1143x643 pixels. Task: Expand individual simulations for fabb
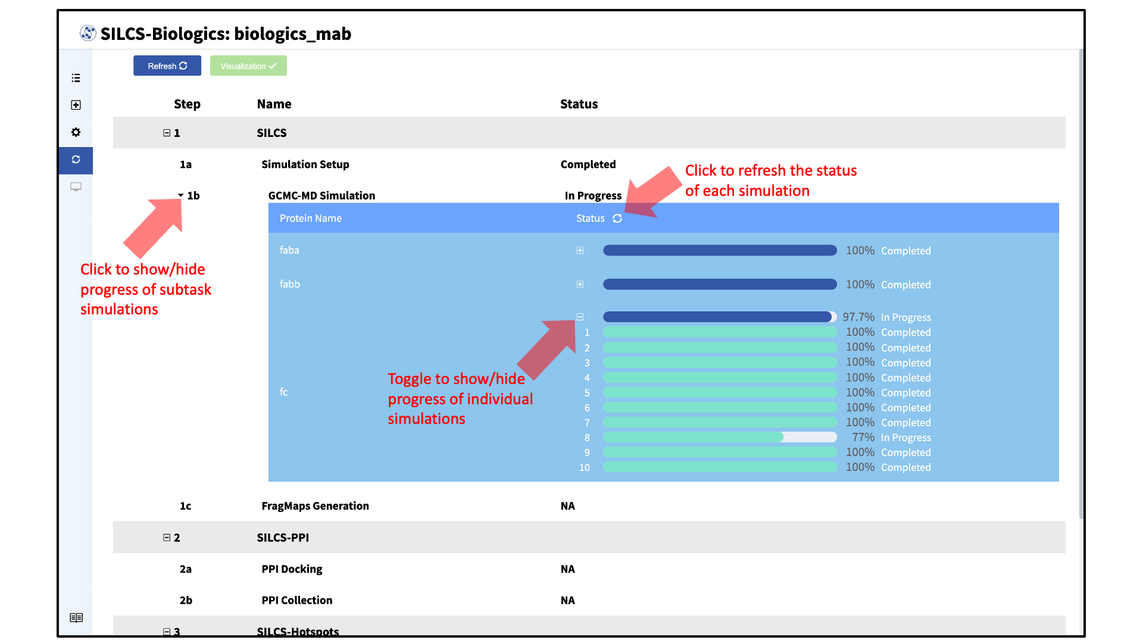pyautogui.click(x=580, y=285)
